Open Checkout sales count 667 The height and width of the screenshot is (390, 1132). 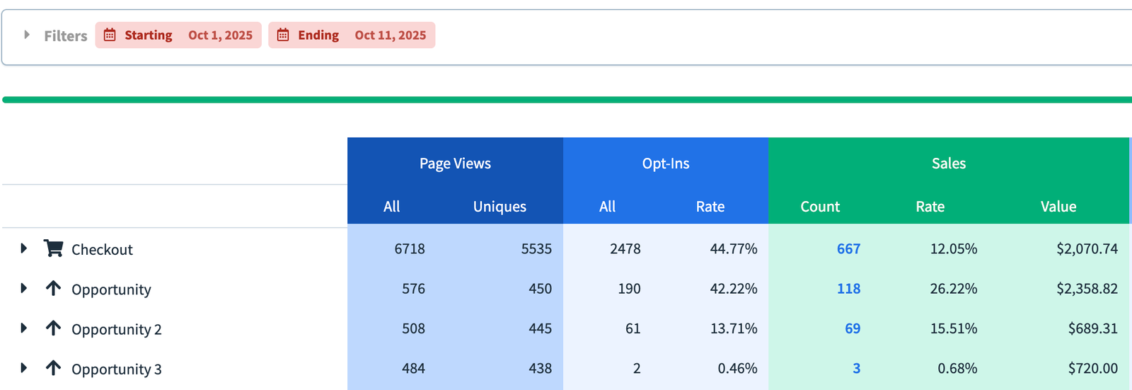coord(848,248)
